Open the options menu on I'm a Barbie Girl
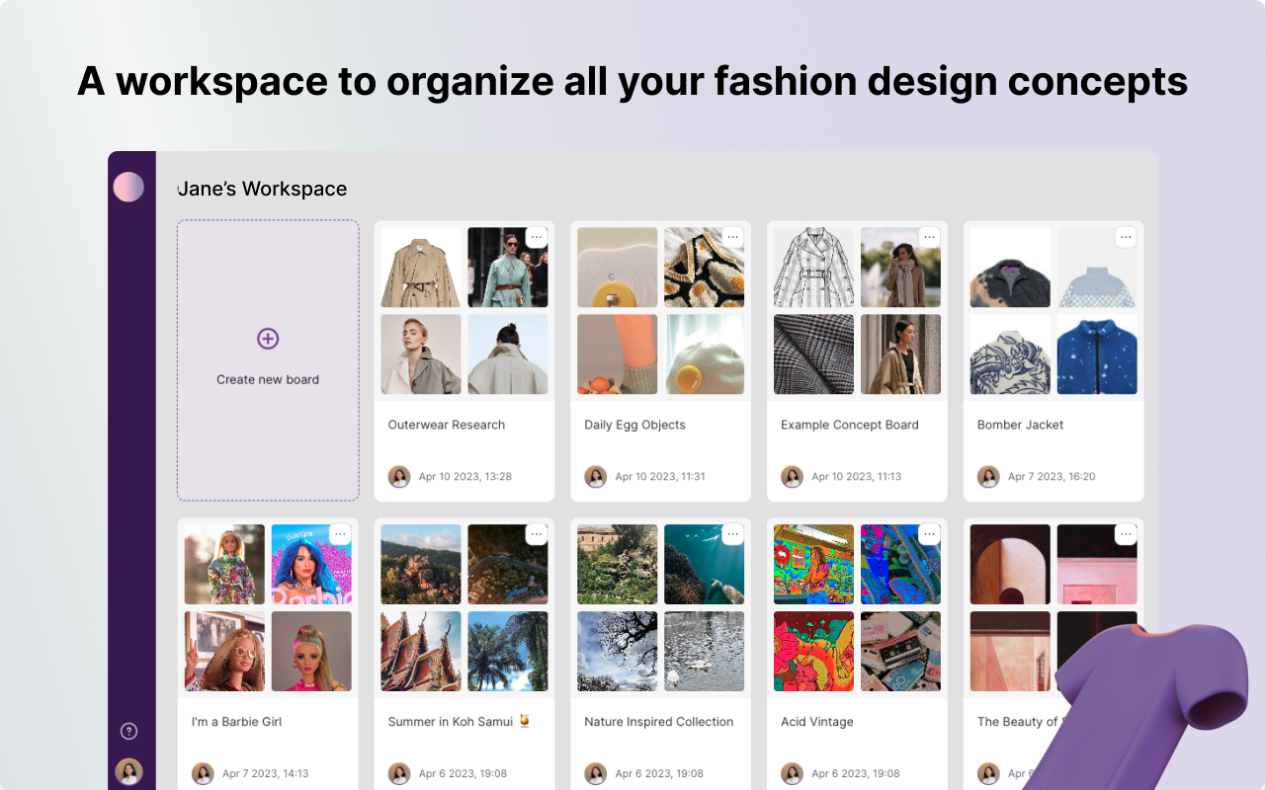Image resolution: width=1265 pixels, height=790 pixels. (340, 533)
